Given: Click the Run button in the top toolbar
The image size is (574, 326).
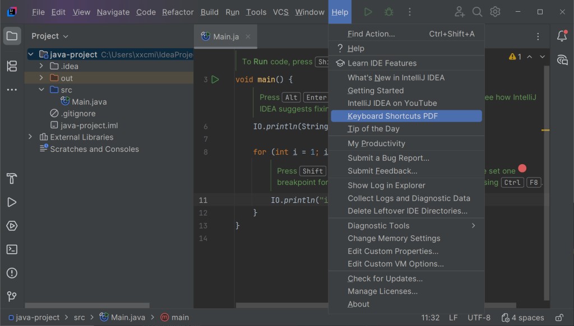Looking at the screenshot, I should click(x=368, y=12).
